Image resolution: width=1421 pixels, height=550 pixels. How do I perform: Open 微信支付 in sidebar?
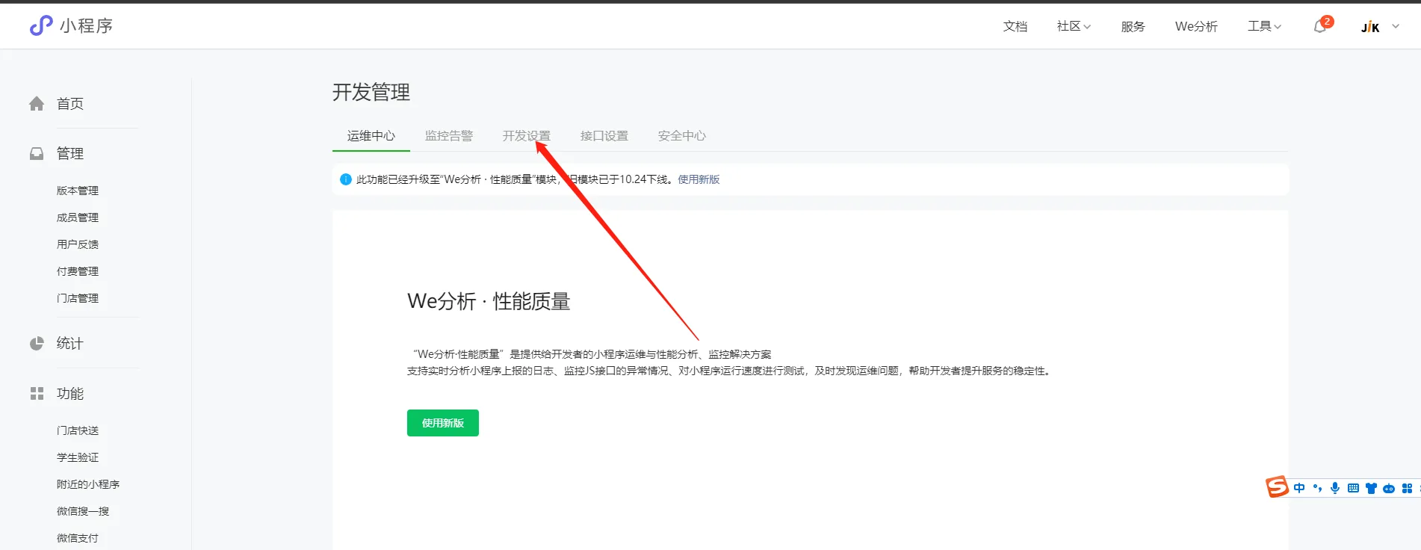(x=78, y=538)
